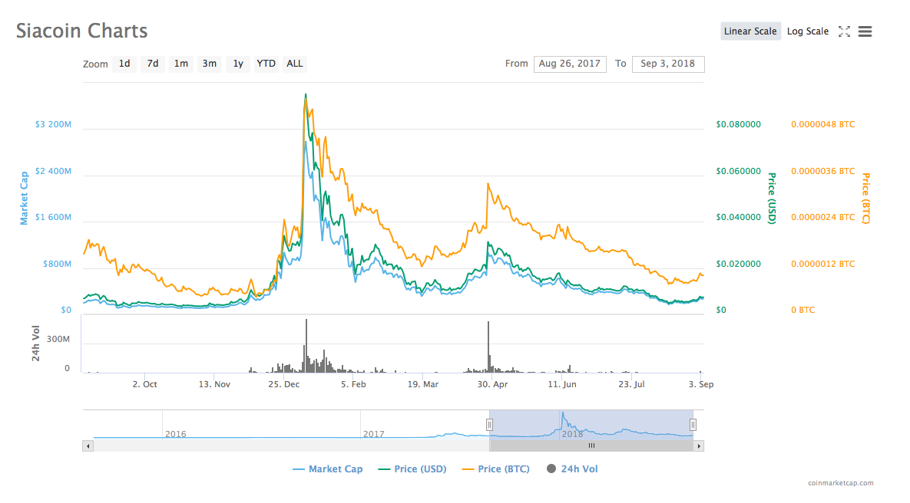Screen dimensions: 910x503
Task: Switch to Linear Scale
Action: click(750, 31)
